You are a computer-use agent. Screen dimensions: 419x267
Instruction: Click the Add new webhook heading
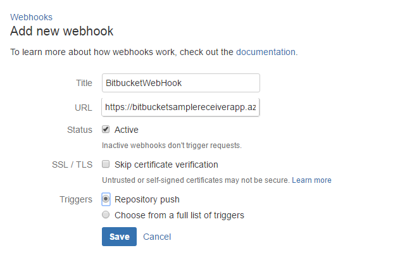pos(62,31)
